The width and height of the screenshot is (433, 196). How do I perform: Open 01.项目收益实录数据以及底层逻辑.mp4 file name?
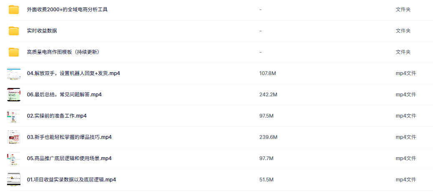pos(71,180)
